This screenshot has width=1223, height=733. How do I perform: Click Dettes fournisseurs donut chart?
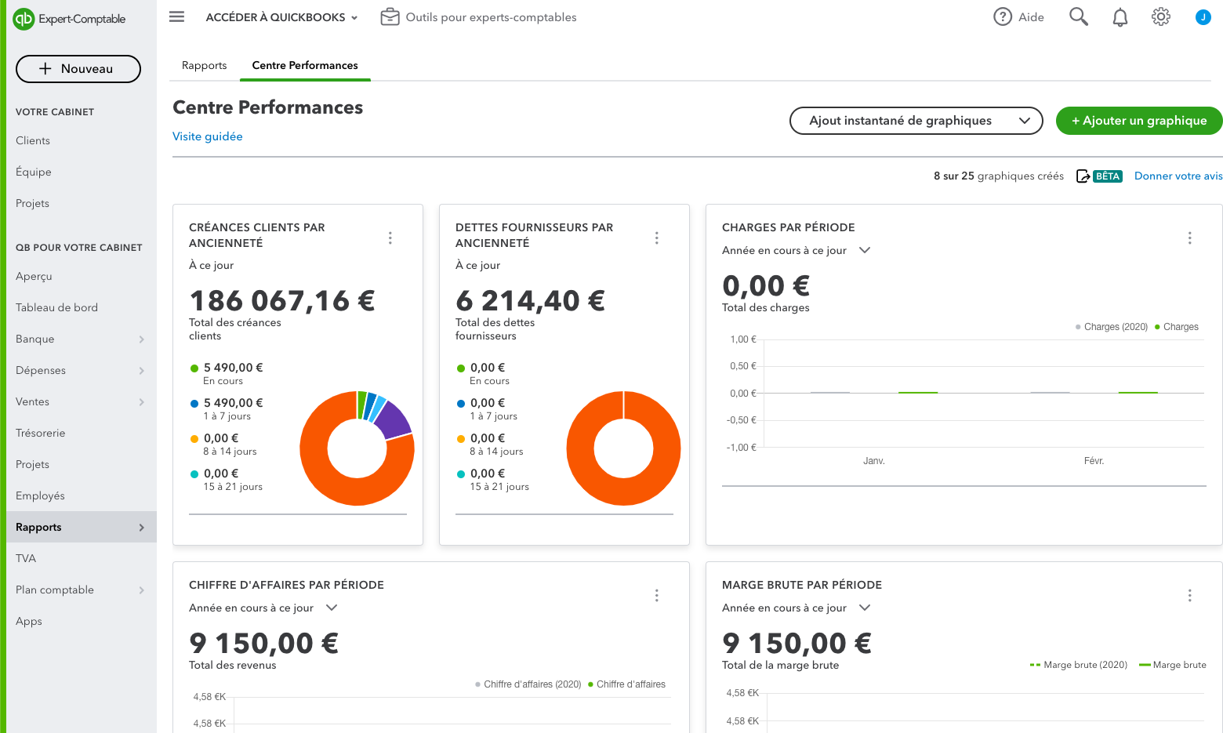click(623, 448)
